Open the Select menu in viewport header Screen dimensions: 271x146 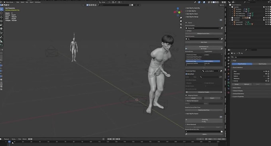[x=22, y=2]
